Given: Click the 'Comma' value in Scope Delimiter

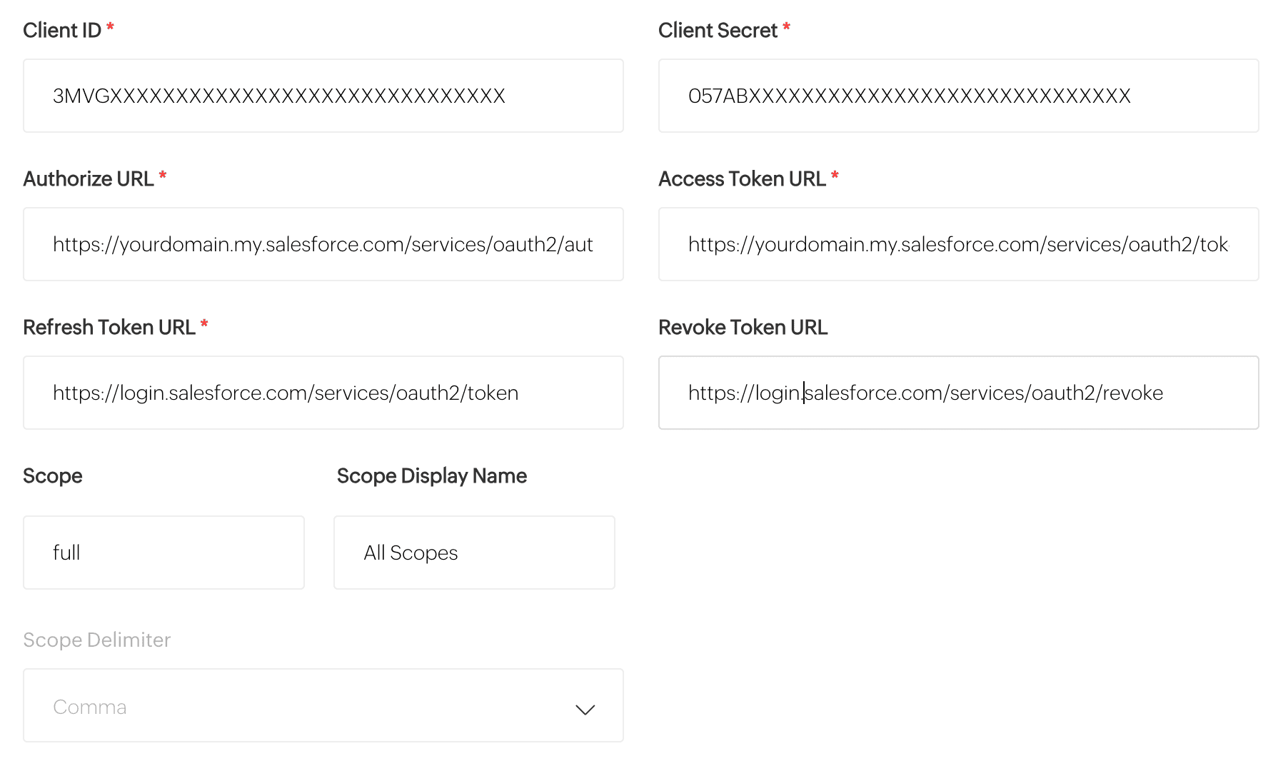Looking at the screenshot, I should coord(90,707).
